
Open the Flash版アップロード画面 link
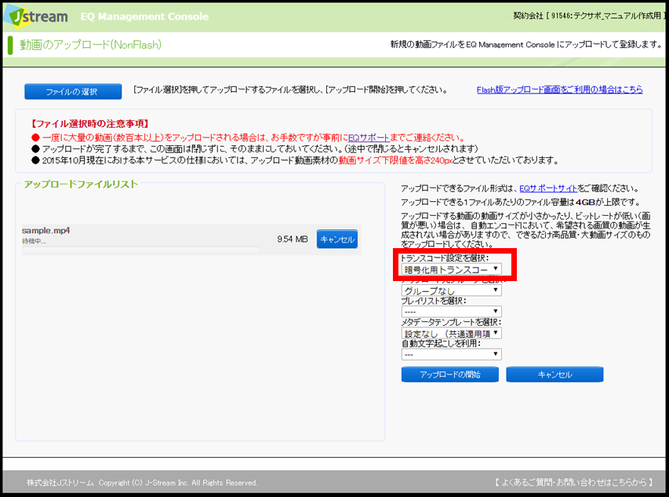tap(559, 90)
